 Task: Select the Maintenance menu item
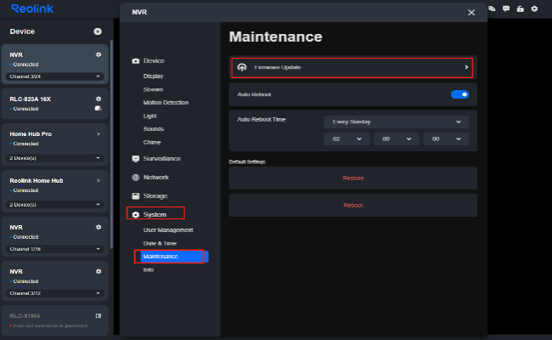[161, 256]
